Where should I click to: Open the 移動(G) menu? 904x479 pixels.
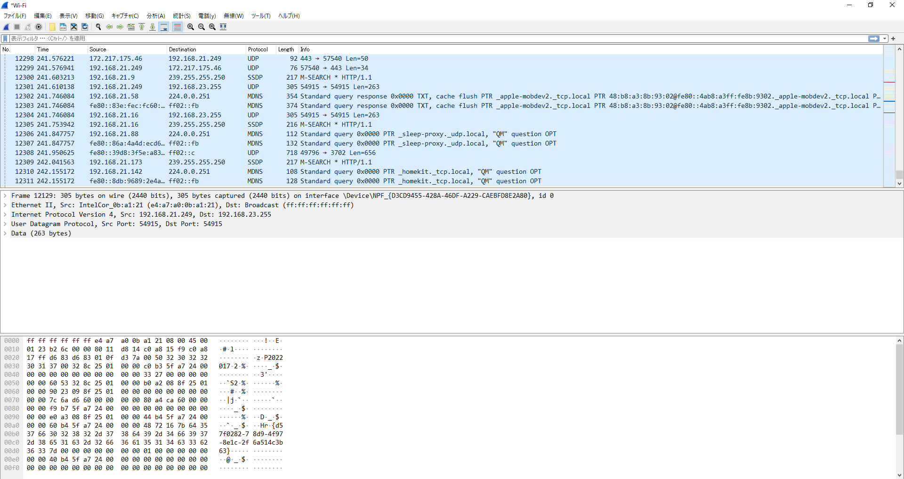(95, 16)
